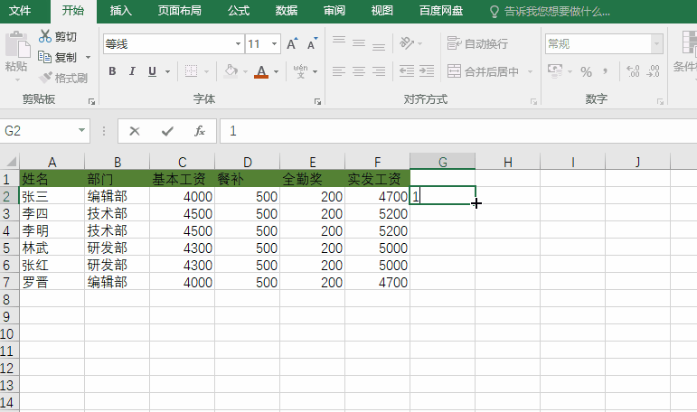This screenshot has width=697, height=412.
Task: Cancel formula bar entry with X
Action: (134, 131)
